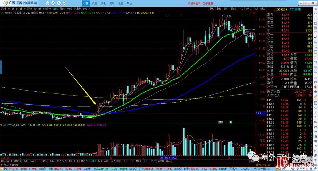The image size is (318, 171).
Task: Select the 30分钟 period
Action: (x=37, y=9)
